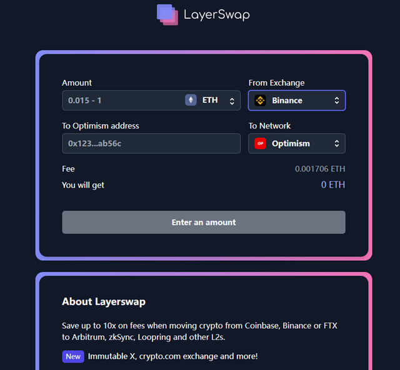Expand the From Exchange Binance dropdown
Viewport: 400px width, 370px height.
[297, 100]
